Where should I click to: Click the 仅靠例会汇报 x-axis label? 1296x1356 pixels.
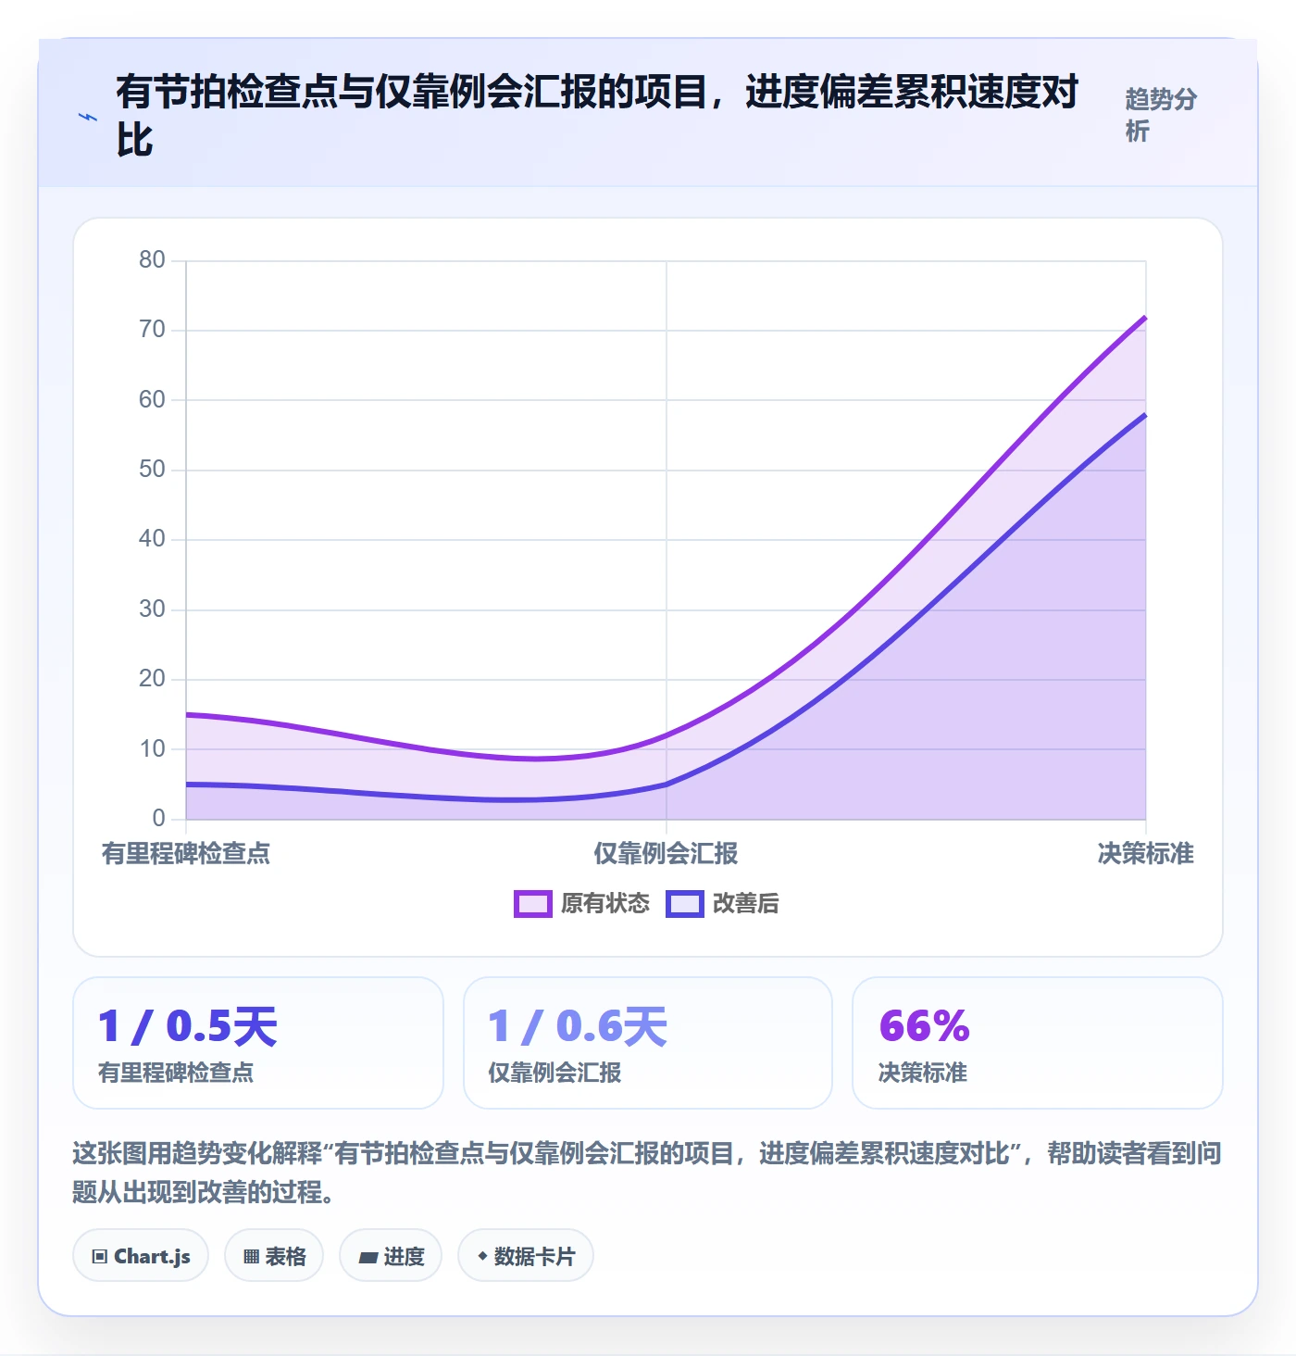(666, 854)
